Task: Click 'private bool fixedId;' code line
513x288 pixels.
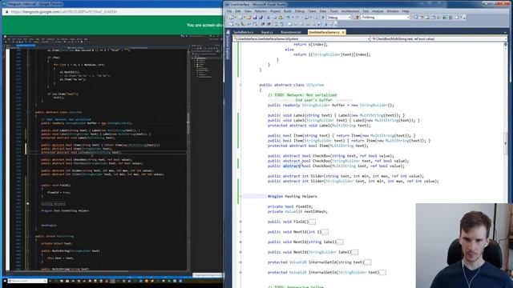Action: click(x=290, y=206)
